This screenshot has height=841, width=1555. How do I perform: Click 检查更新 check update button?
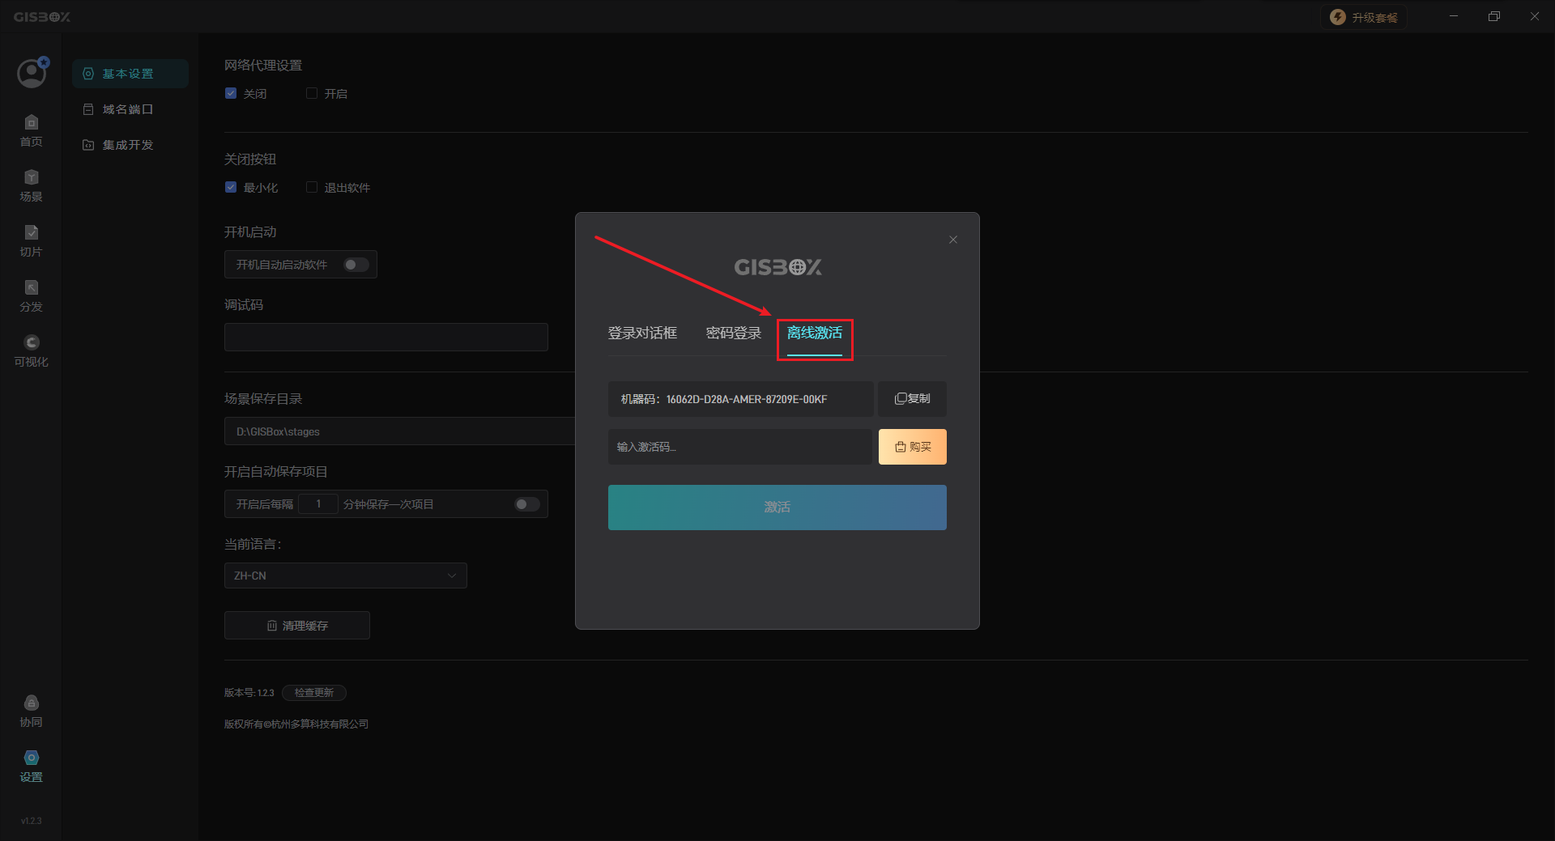(x=314, y=693)
